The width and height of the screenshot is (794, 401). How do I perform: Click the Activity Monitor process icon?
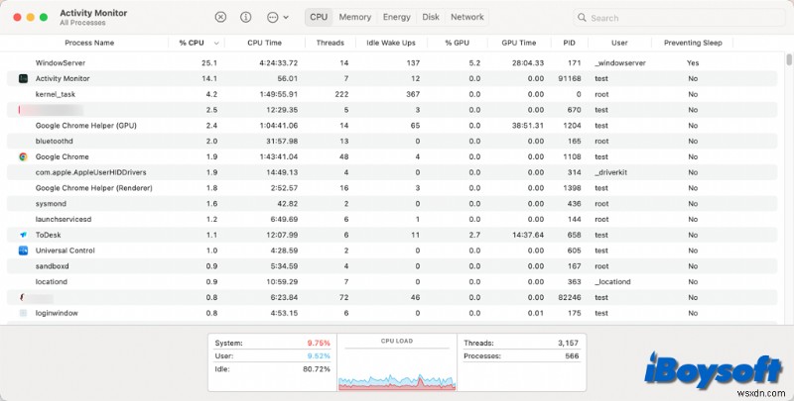[x=23, y=78]
